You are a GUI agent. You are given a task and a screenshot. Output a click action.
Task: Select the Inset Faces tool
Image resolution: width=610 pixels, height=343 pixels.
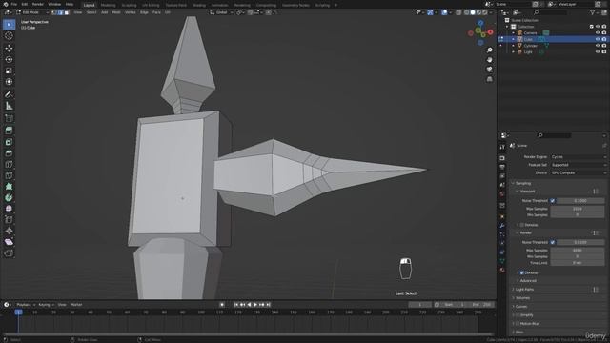pyautogui.click(x=9, y=142)
